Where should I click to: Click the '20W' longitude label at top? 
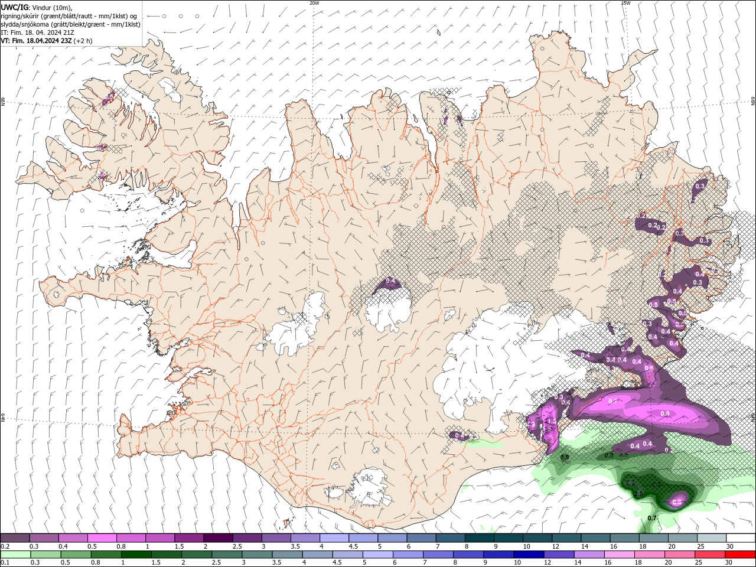[x=314, y=3]
